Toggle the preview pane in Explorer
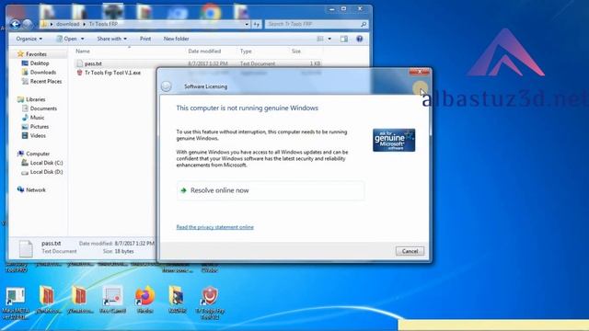The height and width of the screenshot is (331, 589). tap(343, 39)
